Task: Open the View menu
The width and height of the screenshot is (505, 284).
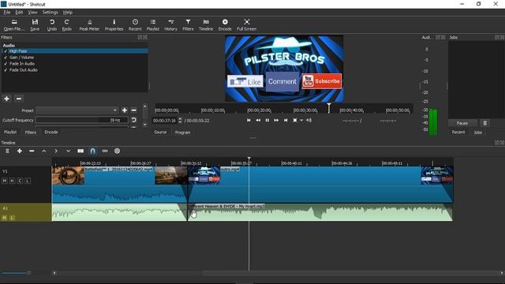Action: point(32,13)
